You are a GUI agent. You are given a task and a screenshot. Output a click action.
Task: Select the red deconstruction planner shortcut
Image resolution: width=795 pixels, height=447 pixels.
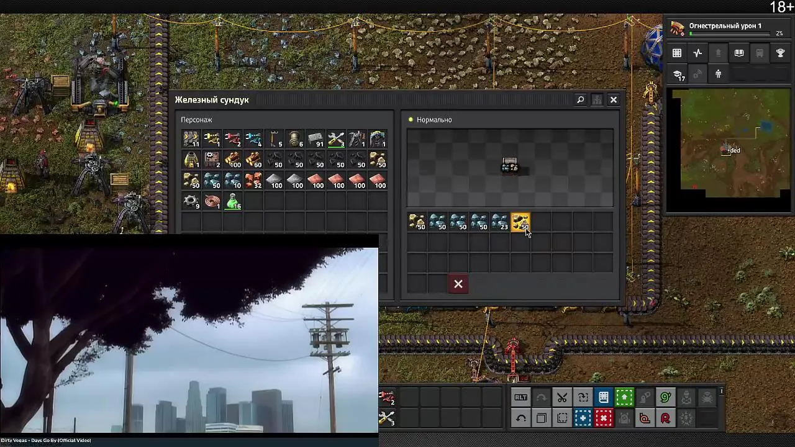(x=604, y=418)
